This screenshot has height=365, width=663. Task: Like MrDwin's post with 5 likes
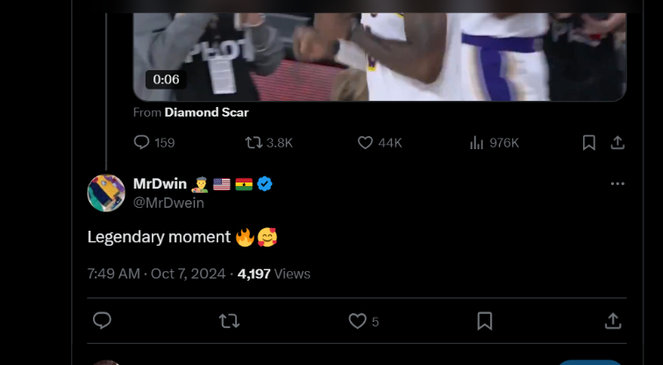click(x=357, y=321)
